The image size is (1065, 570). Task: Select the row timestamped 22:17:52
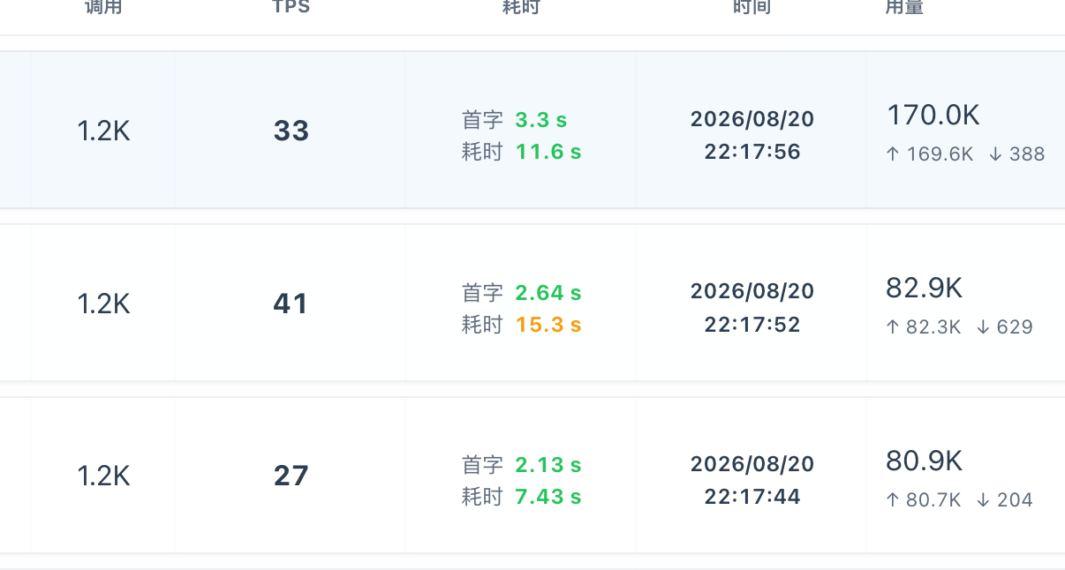pos(532,303)
